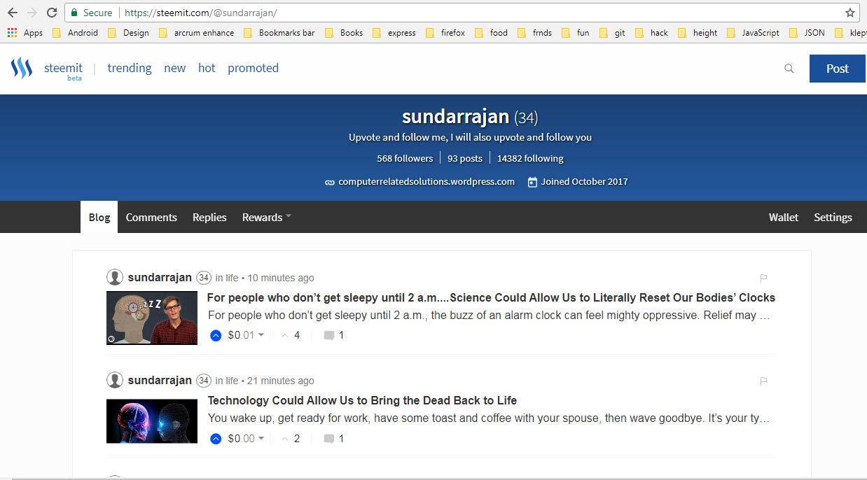Open the Reset Our Bodies' Clocks post title
This screenshot has width=867, height=480.
pyautogui.click(x=491, y=298)
